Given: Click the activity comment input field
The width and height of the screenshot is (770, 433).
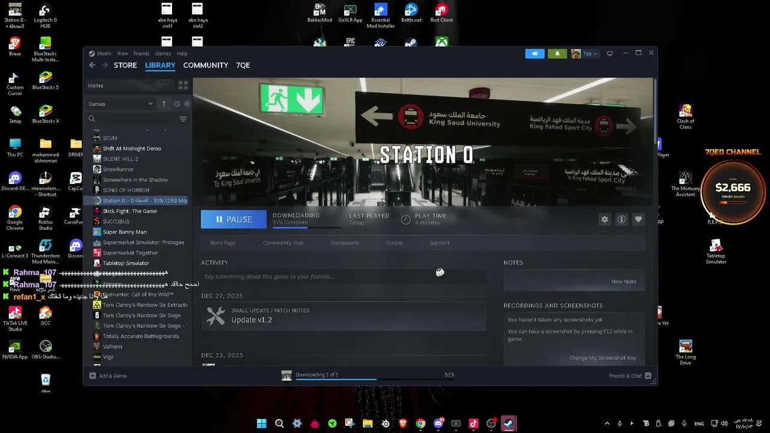Looking at the screenshot, I should [x=343, y=277].
